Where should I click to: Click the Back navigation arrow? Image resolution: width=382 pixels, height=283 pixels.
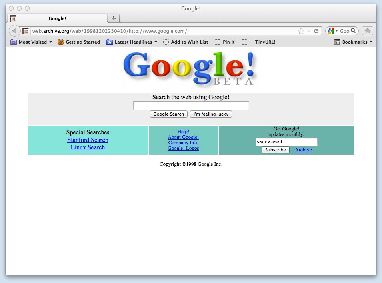tap(14, 31)
